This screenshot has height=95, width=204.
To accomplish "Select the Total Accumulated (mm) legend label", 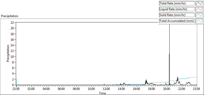I will point(177,21).
